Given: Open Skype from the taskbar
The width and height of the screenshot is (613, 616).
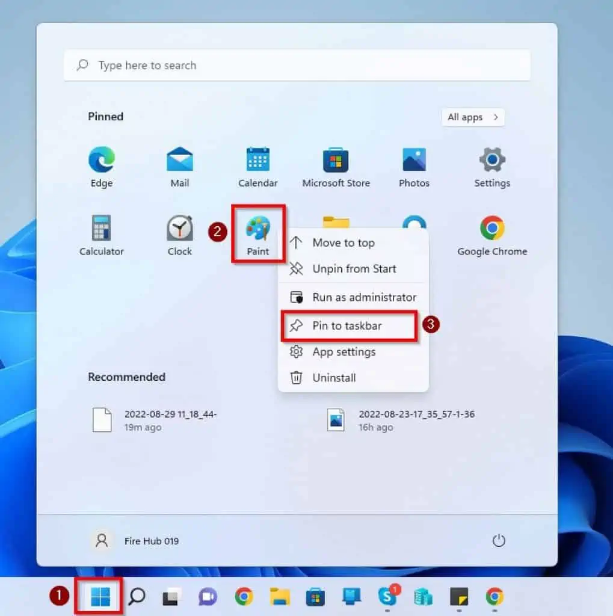Looking at the screenshot, I should tap(388, 597).
